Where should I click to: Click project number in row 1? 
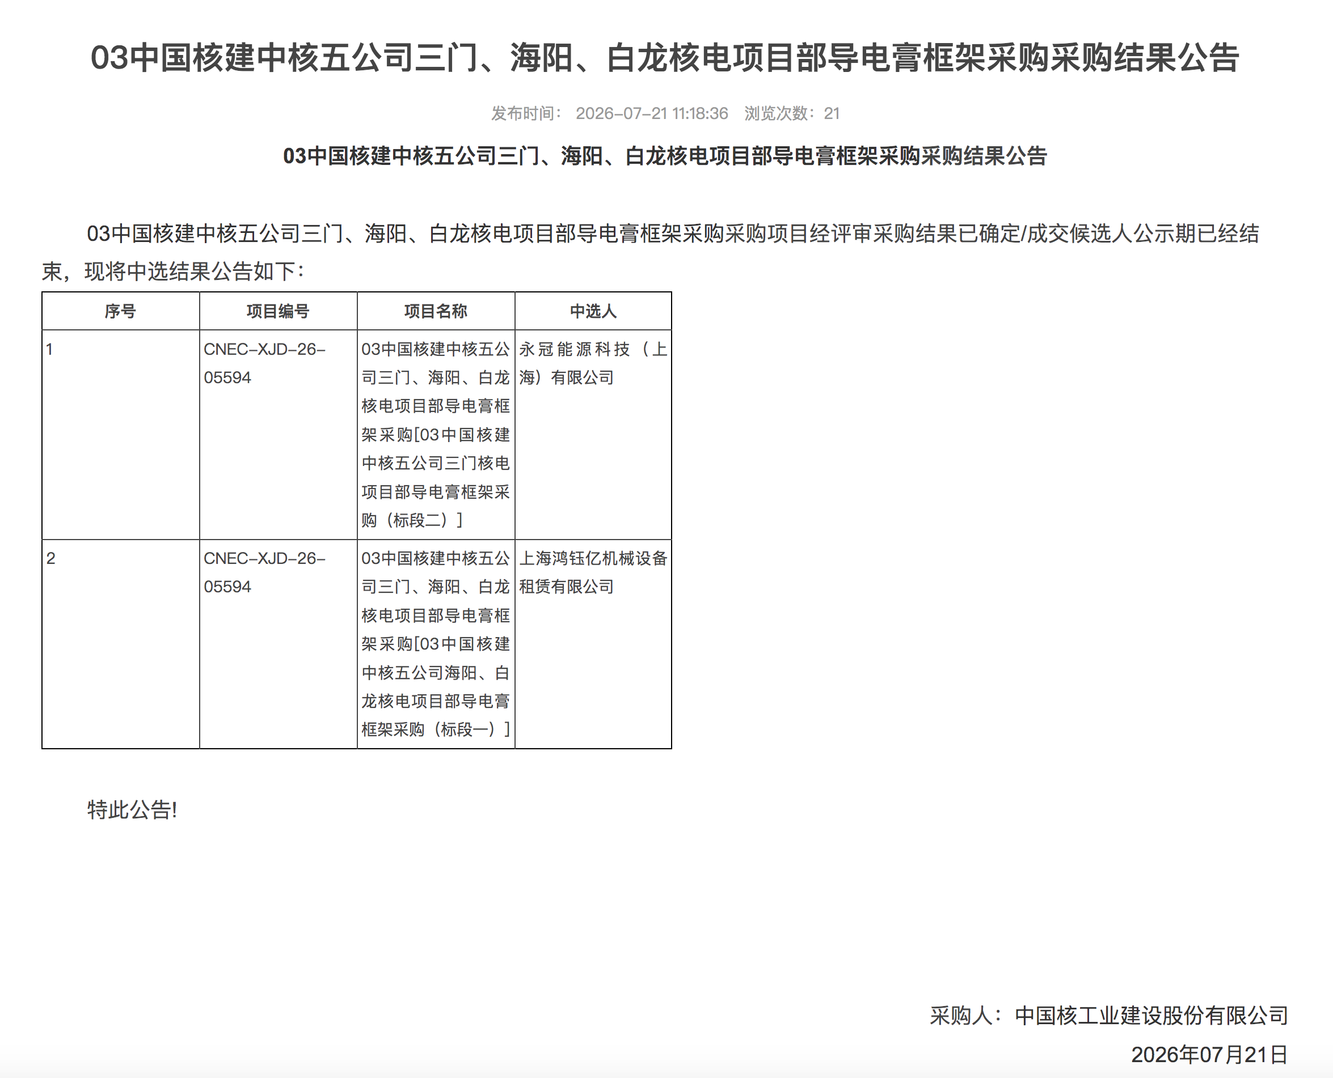pyautogui.click(x=265, y=363)
